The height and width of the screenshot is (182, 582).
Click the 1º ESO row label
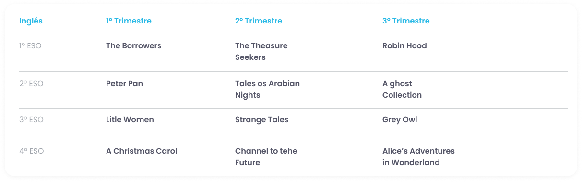[30, 46]
